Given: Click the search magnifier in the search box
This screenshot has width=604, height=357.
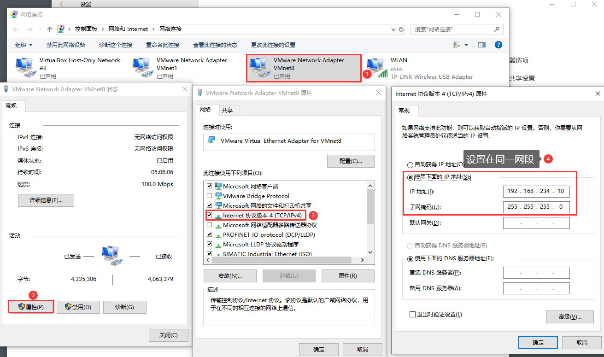Looking at the screenshot, I should (x=497, y=29).
